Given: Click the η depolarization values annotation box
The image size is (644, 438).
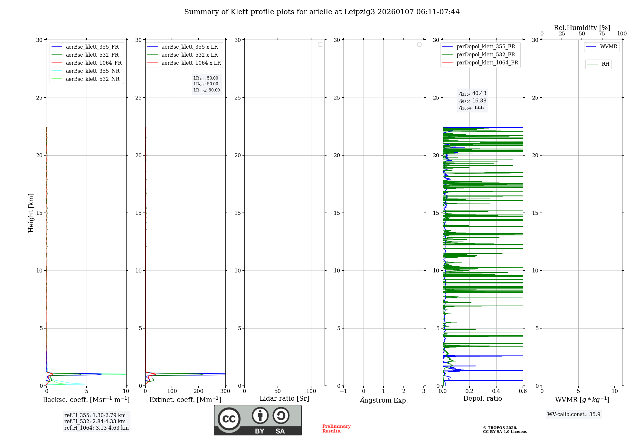Looking at the screenshot, I should pos(472,100).
